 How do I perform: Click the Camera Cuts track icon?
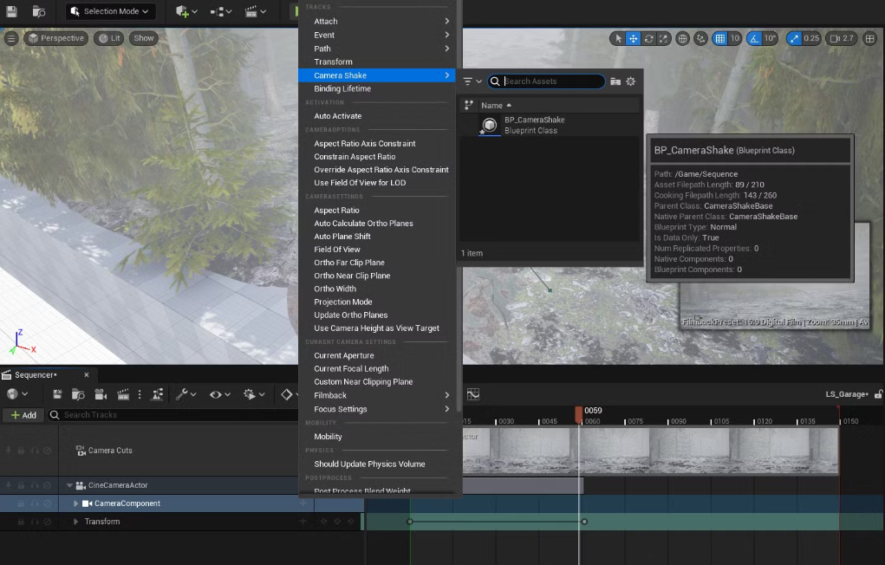click(81, 451)
